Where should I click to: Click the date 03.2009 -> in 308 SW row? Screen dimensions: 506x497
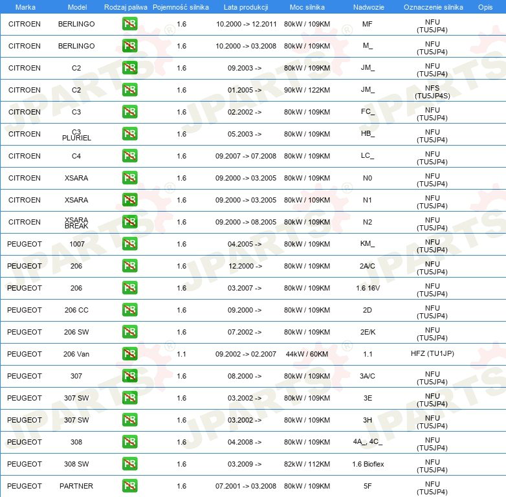[x=245, y=464]
